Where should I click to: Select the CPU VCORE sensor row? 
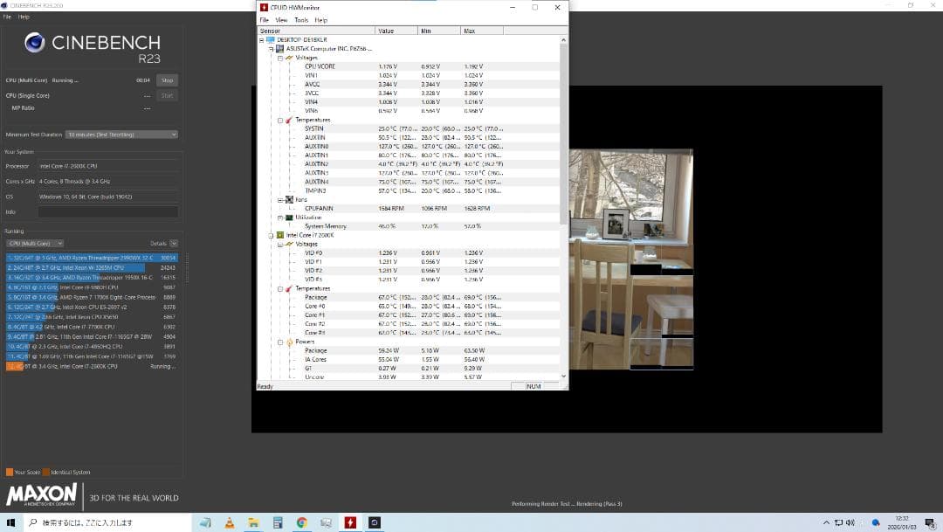[409, 66]
